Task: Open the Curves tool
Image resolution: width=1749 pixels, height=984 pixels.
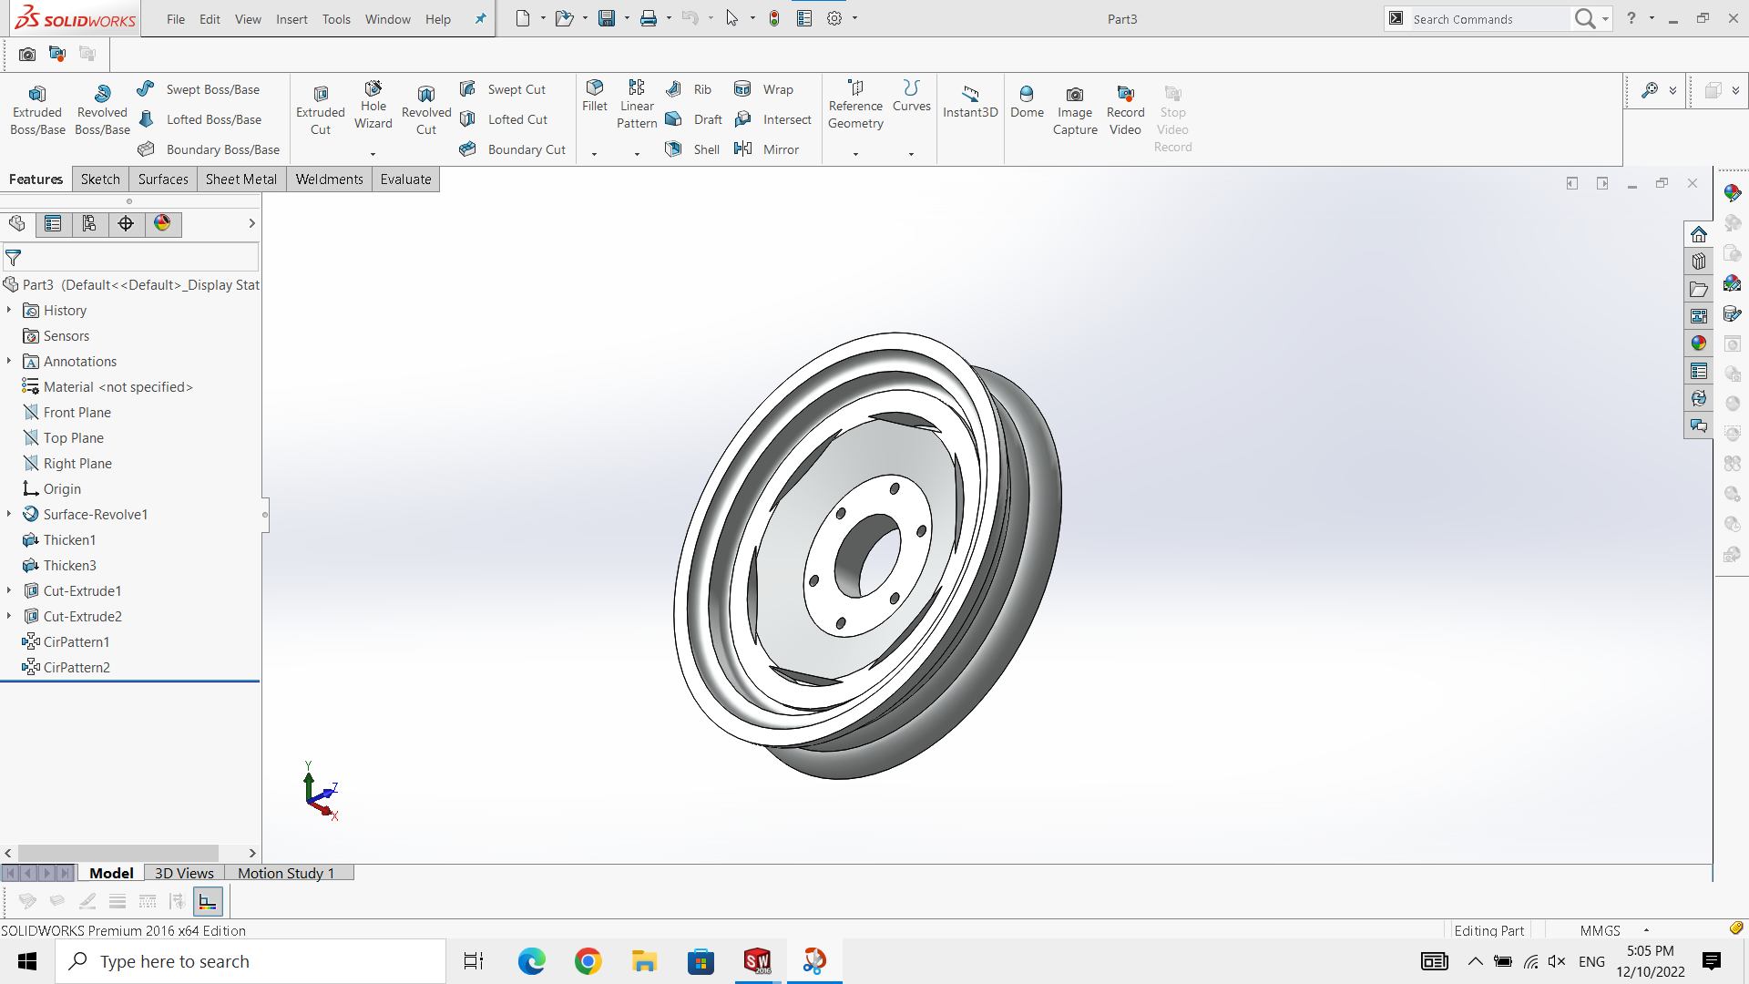Action: 911,96
